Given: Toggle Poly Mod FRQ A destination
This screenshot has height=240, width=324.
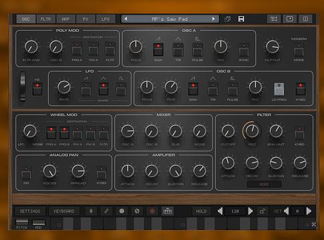Looking at the screenshot, I should point(77,49).
